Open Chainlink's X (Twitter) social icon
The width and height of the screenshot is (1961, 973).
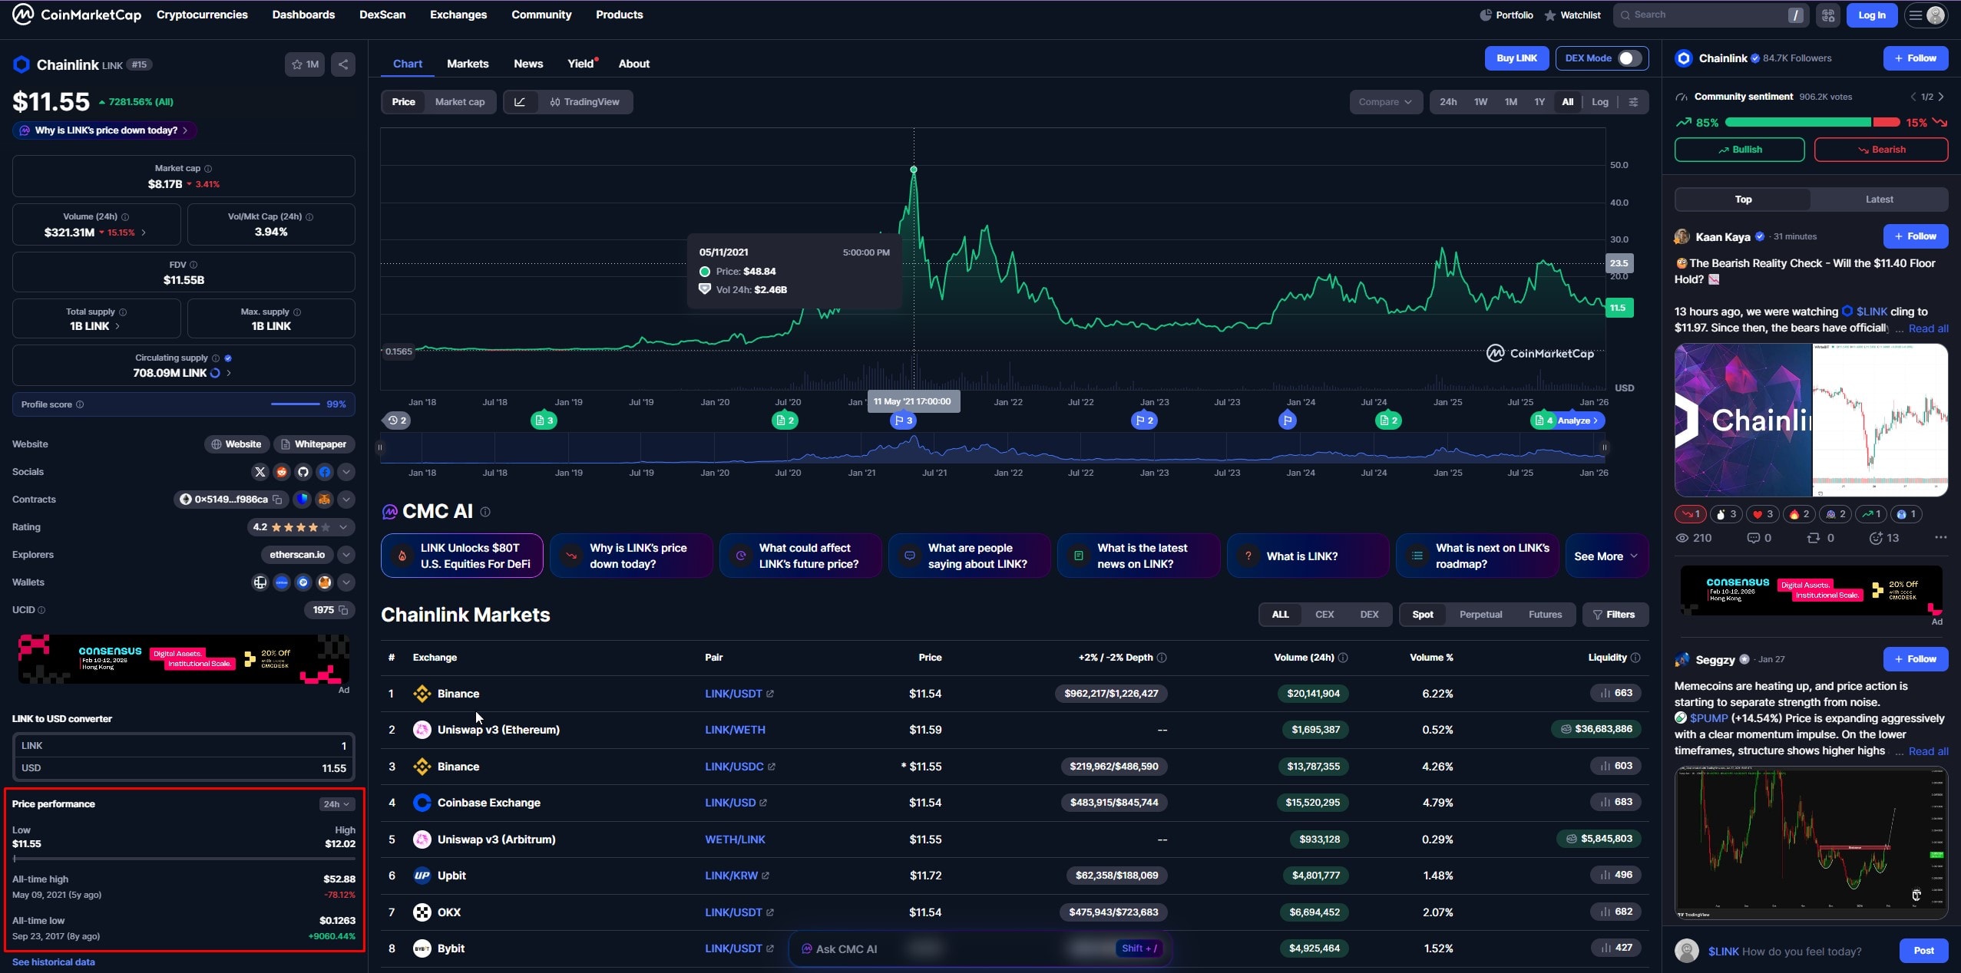(x=260, y=471)
